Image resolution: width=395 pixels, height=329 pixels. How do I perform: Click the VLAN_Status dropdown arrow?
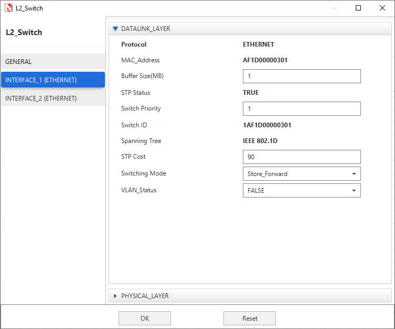coord(354,191)
